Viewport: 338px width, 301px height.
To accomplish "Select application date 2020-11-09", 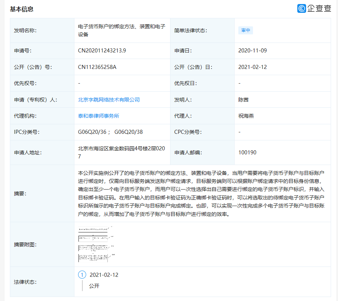I will point(253,51).
